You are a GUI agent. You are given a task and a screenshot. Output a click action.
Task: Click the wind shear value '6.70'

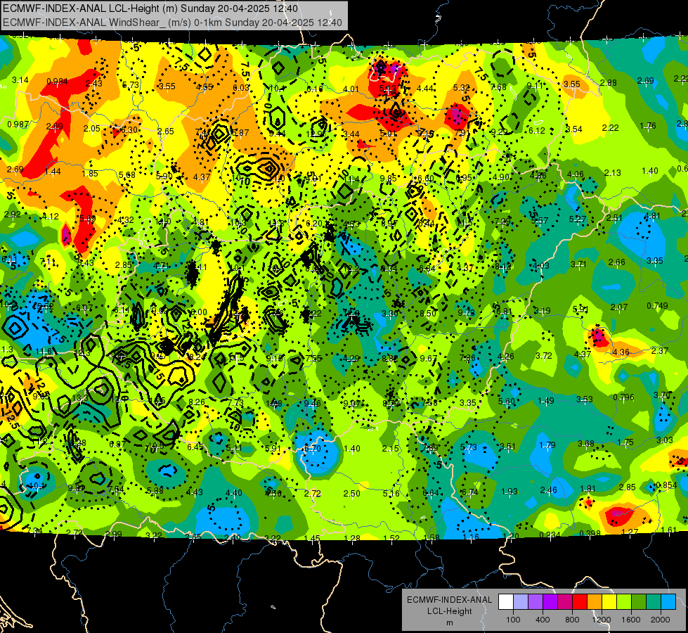point(313,449)
